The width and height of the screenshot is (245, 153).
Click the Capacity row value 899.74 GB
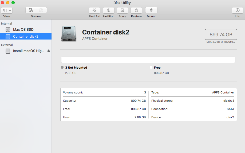tap(139, 101)
